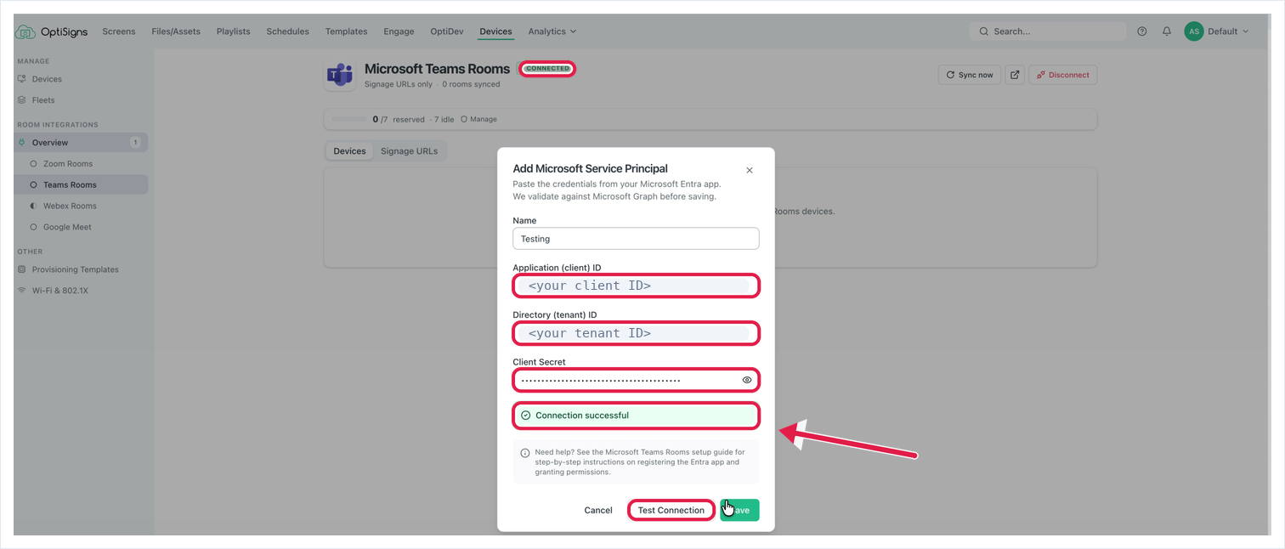This screenshot has width=1285, height=549.
Task: Click the Client Secret field
Action: [636, 380]
